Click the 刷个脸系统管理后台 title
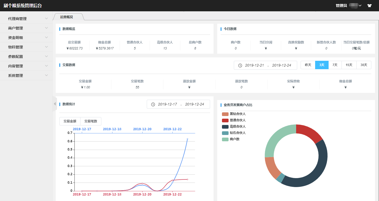This screenshot has height=201, width=379. (23, 6)
